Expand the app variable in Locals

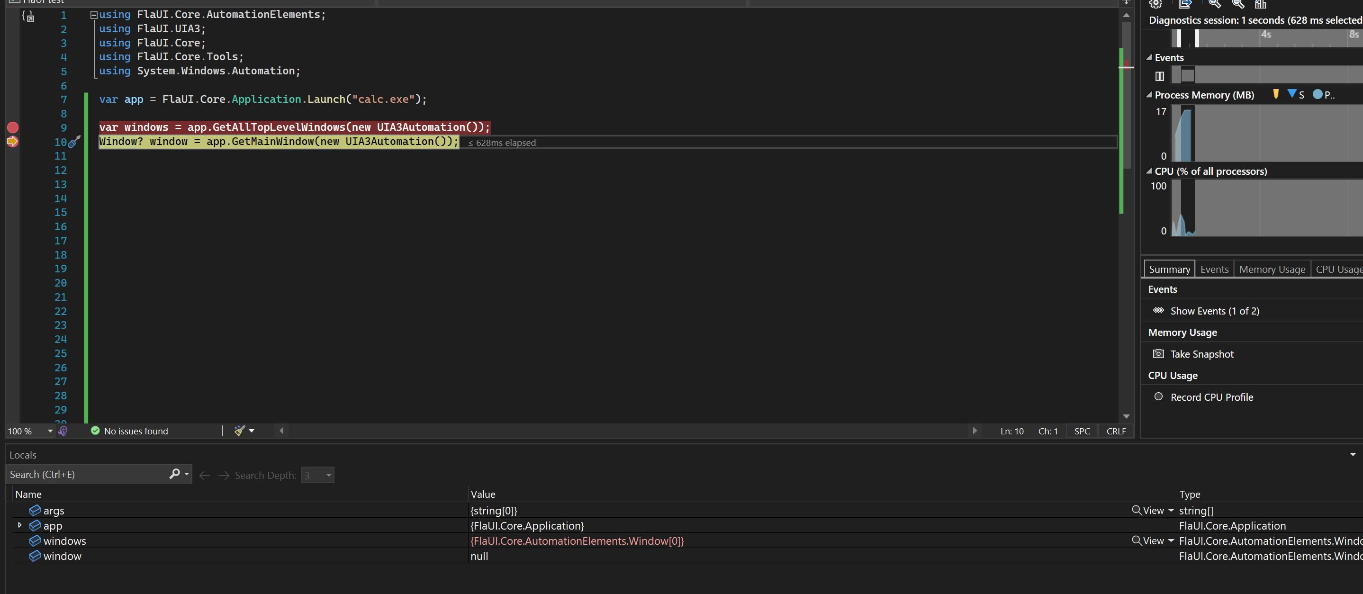point(19,525)
